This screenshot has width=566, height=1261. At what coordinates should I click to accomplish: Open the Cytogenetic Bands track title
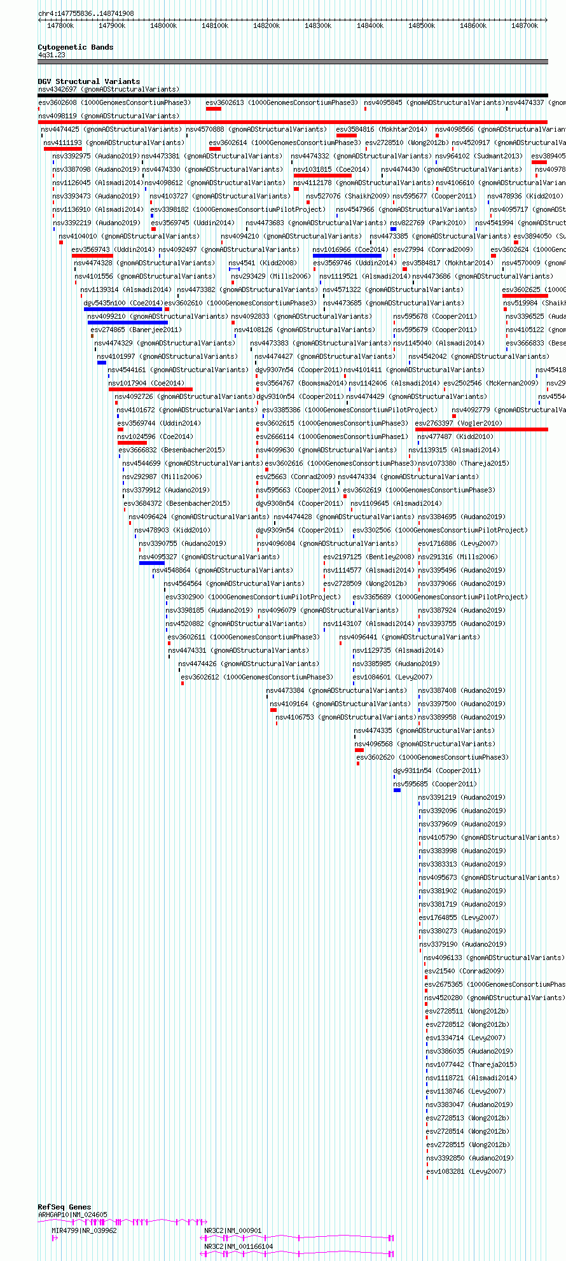[x=75, y=47]
